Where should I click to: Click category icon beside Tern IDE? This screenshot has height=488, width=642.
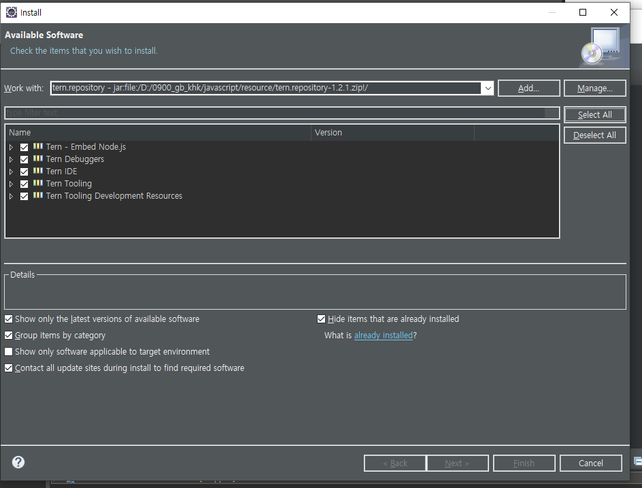38,171
